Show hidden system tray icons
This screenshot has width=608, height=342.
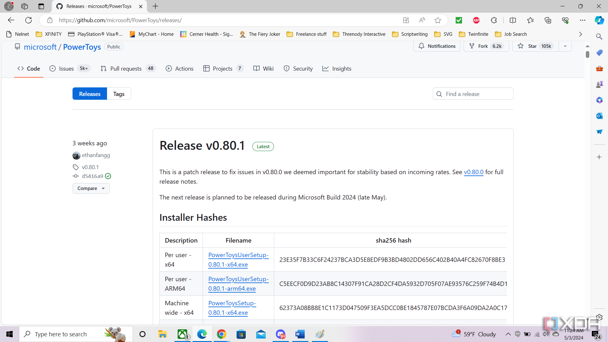[x=508, y=334]
